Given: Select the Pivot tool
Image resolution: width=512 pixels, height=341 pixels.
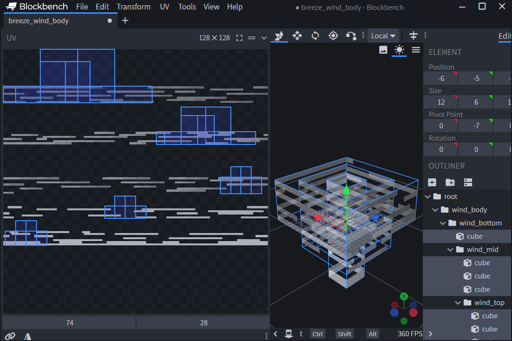Looking at the screenshot, I should pos(333,36).
